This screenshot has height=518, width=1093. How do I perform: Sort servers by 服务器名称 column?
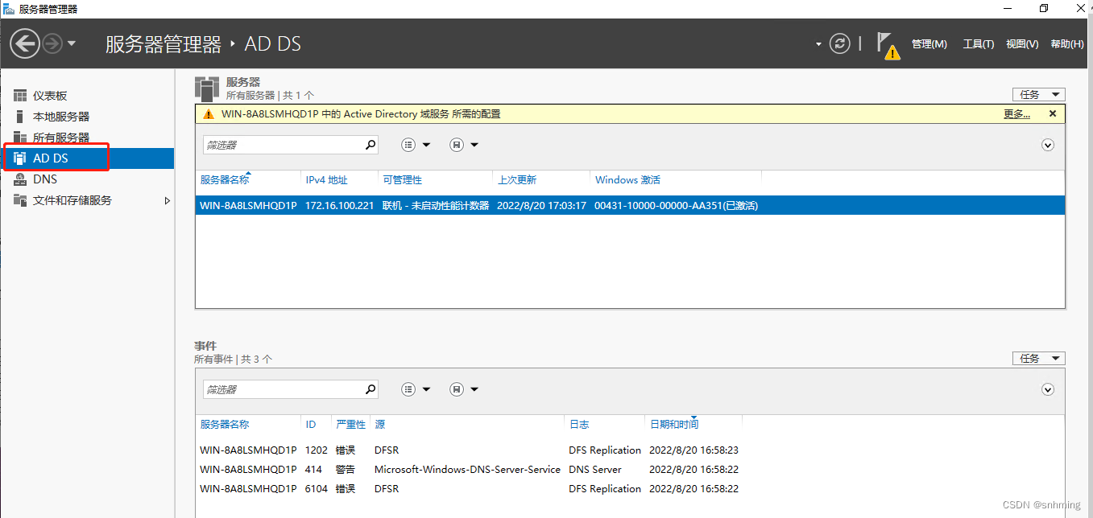point(225,180)
